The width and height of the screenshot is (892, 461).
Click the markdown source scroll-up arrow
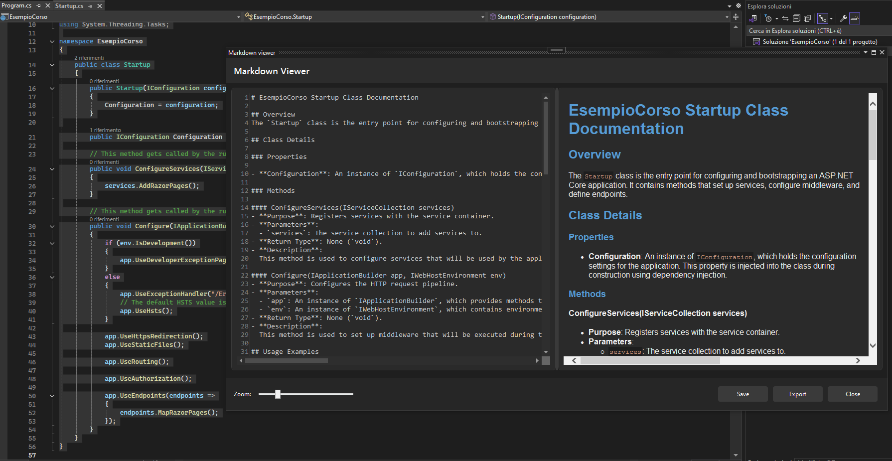[546, 98]
